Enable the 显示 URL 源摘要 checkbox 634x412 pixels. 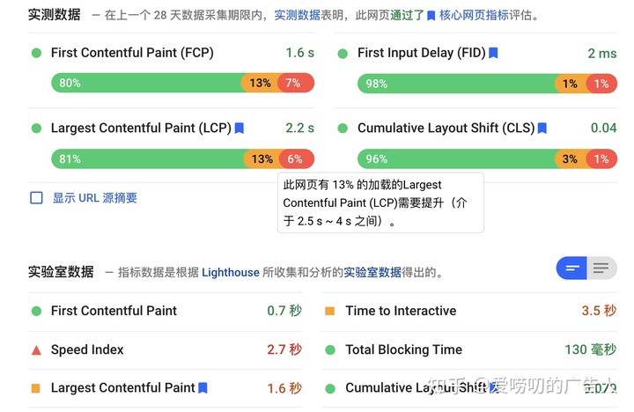coord(36,198)
